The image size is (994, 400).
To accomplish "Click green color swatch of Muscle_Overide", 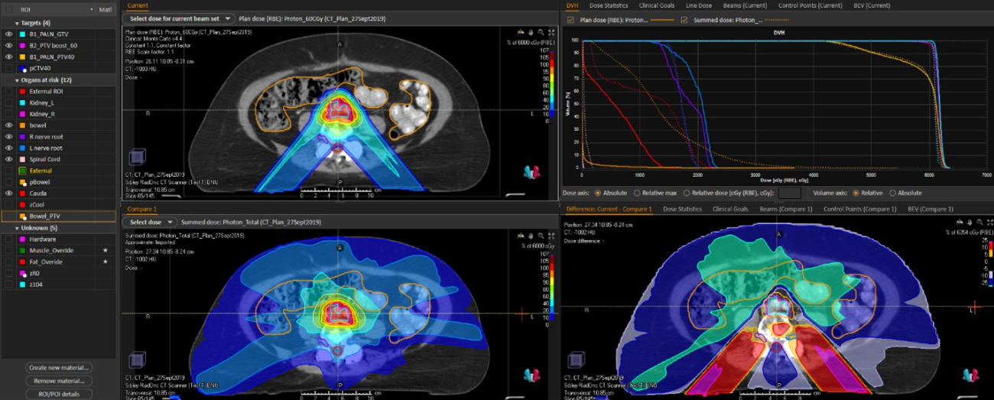I will coord(24,250).
